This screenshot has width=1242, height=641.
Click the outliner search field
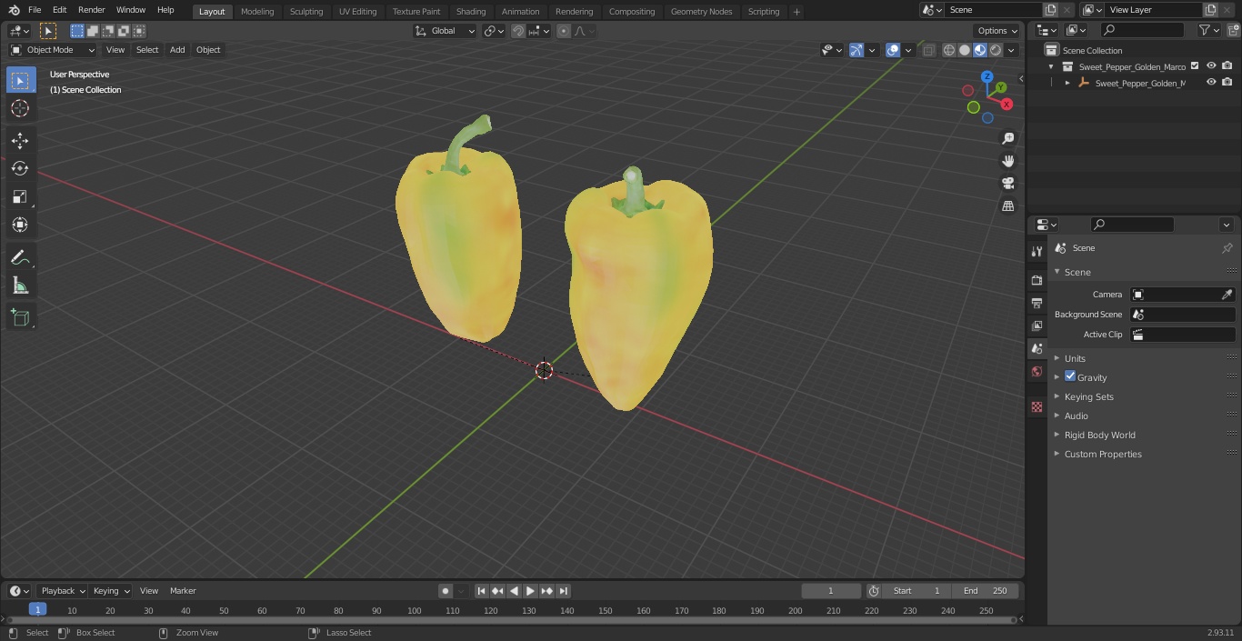coord(1141,30)
